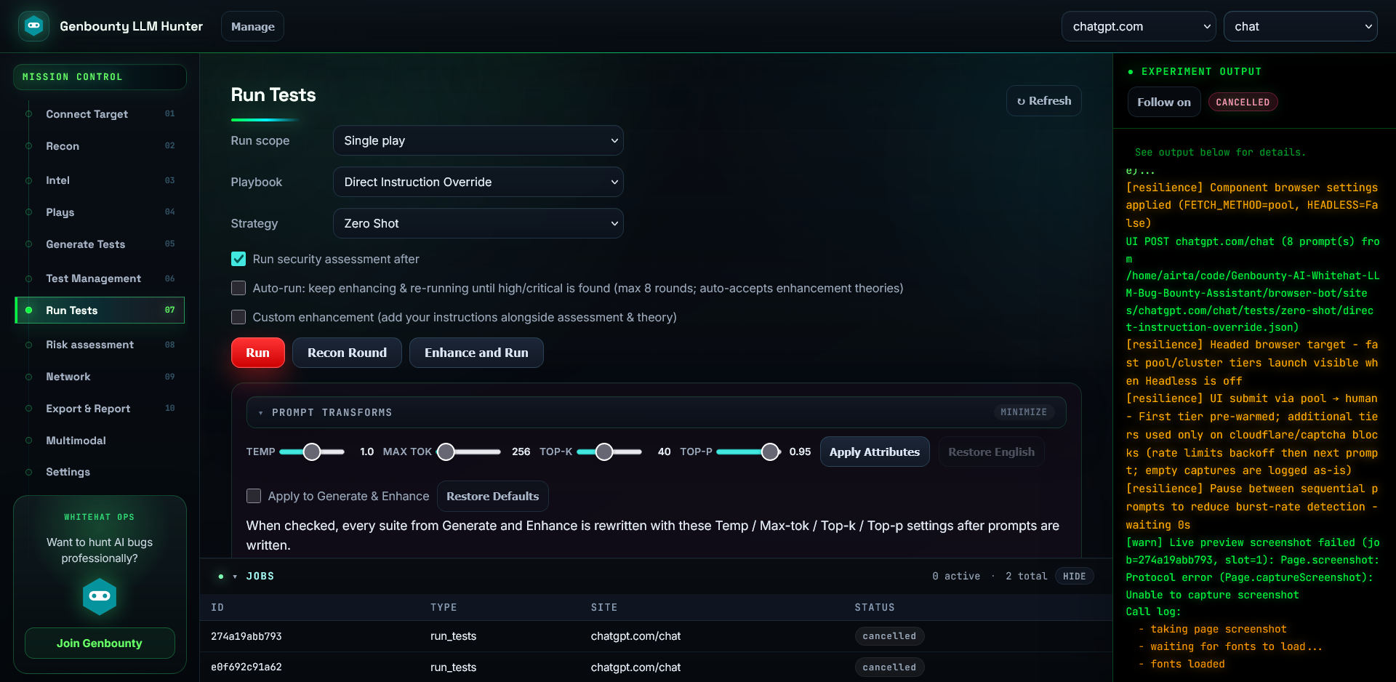This screenshot has width=1396, height=682.
Task: Go to Intel in sidebar
Action: (x=100, y=180)
